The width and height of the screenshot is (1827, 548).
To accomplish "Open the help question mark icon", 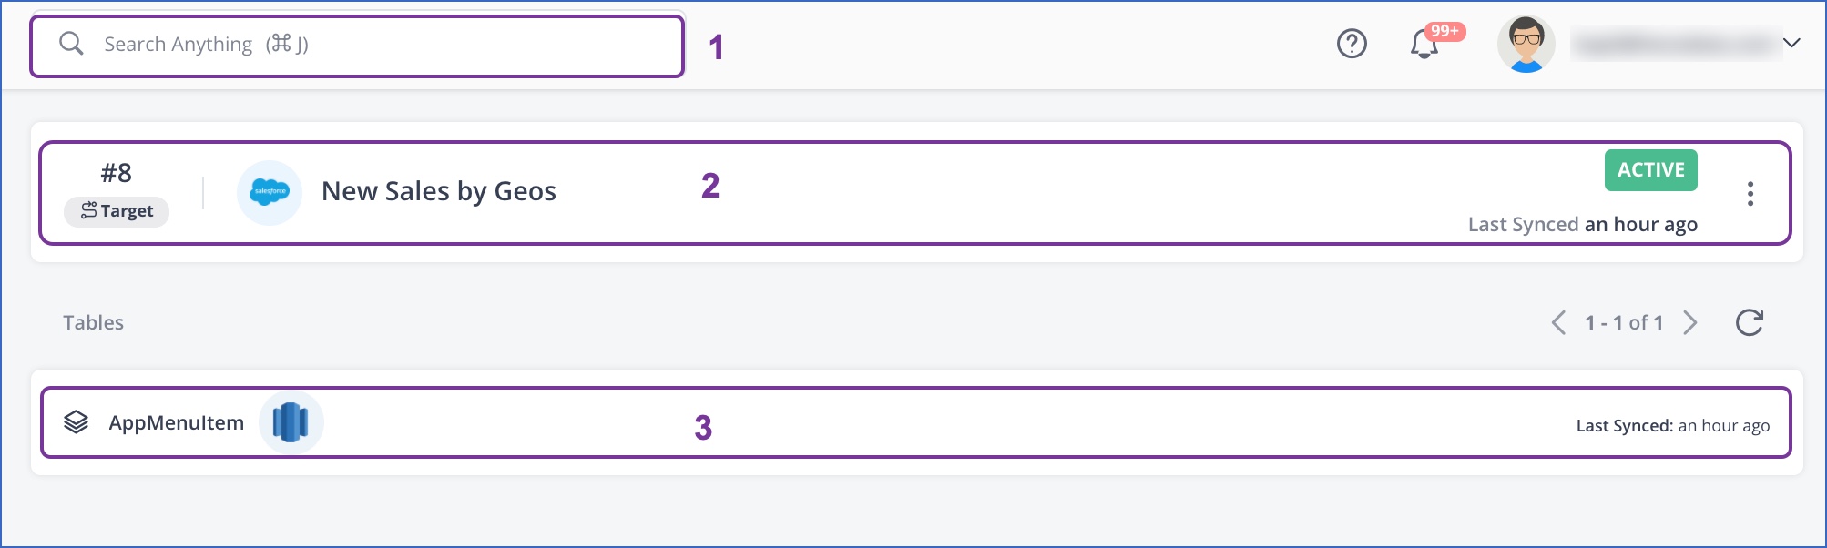I will [1352, 43].
